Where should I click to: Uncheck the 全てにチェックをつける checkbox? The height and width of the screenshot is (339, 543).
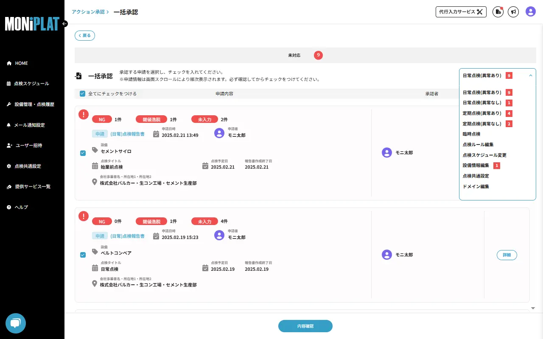[82, 93]
